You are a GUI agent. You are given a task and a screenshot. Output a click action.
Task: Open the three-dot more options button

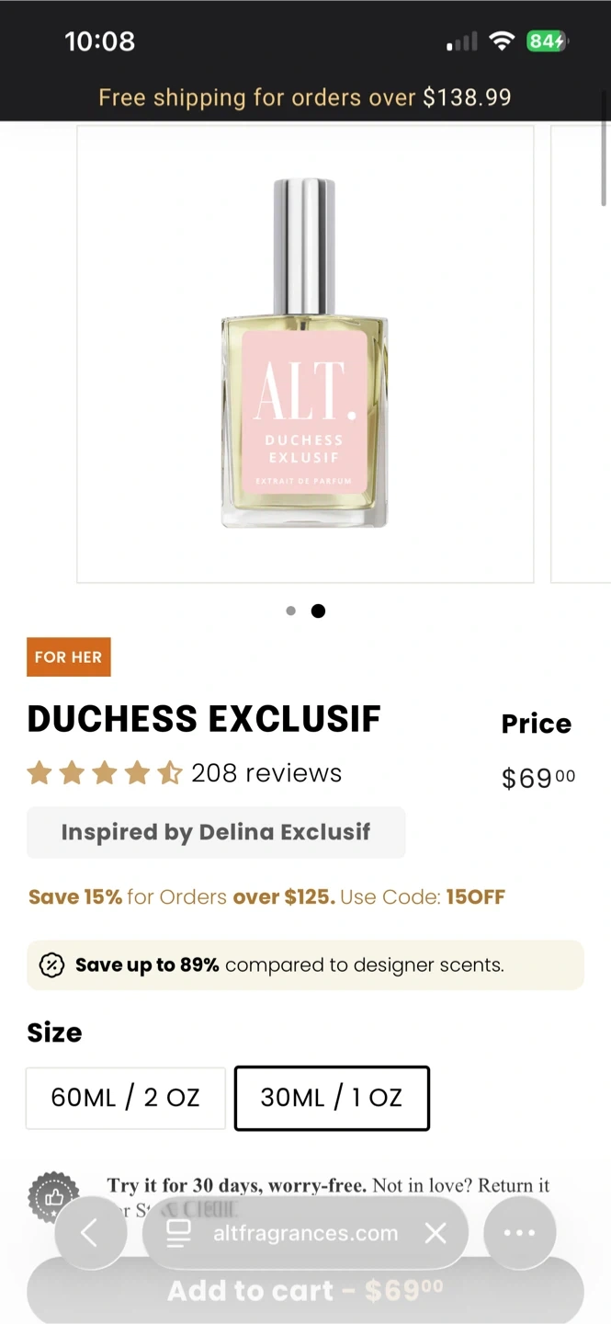click(x=519, y=1233)
